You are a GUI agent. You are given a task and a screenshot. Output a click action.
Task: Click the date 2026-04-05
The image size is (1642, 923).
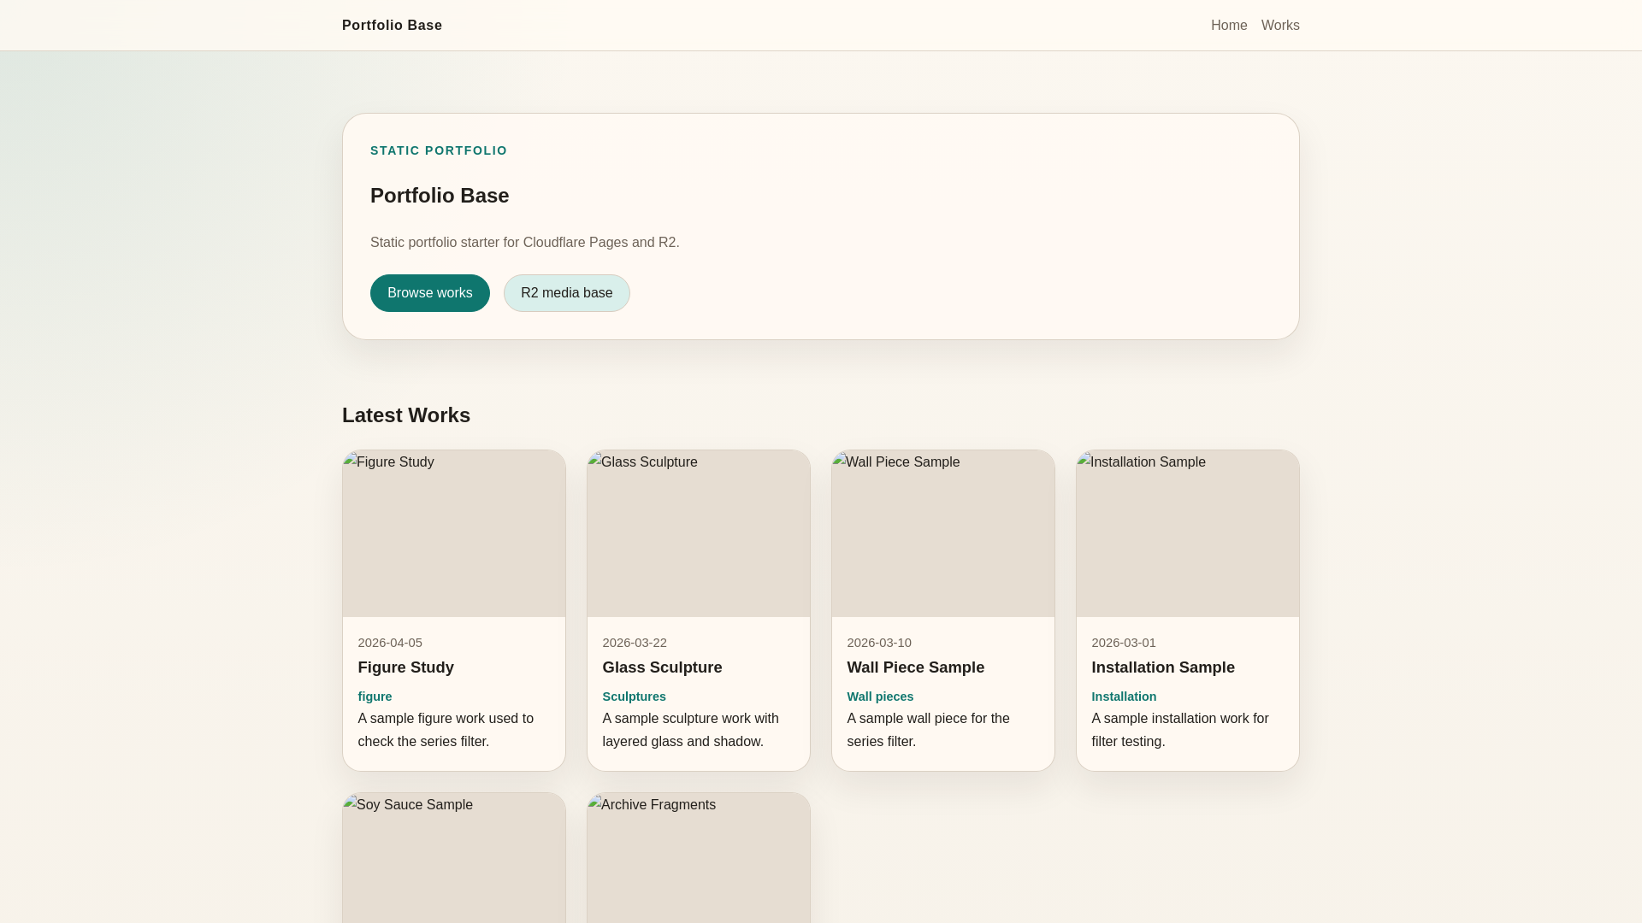(x=390, y=643)
